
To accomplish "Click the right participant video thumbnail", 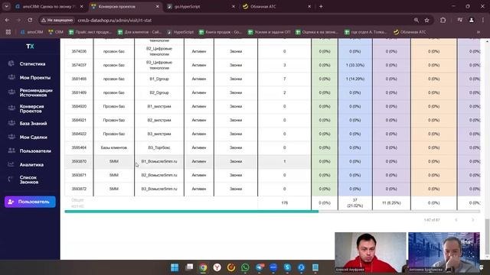I will click(x=444, y=253).
